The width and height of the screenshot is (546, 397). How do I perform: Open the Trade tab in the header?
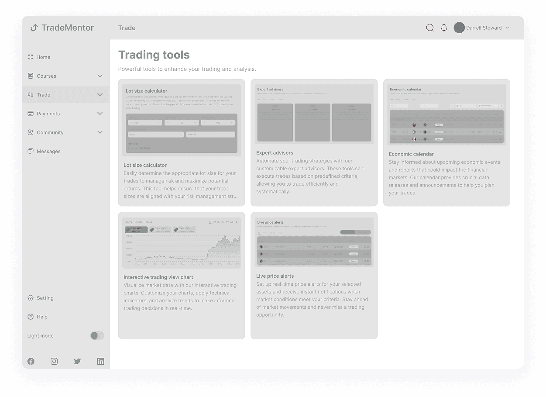pyautogui.click(x=127, y=28)
